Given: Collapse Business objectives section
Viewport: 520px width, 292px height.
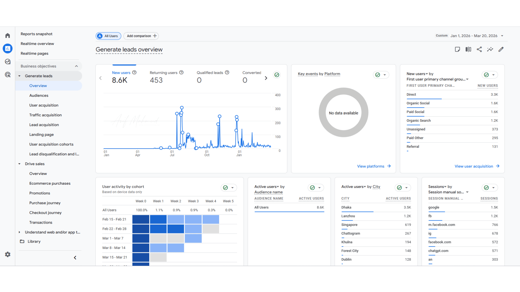Looking at the screenshot, I should pos(76,66).
